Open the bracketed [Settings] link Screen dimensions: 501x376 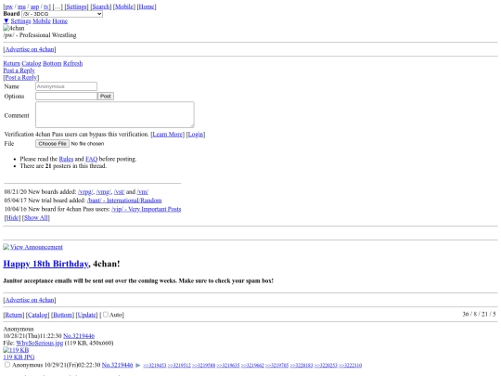tap(76, 6)
